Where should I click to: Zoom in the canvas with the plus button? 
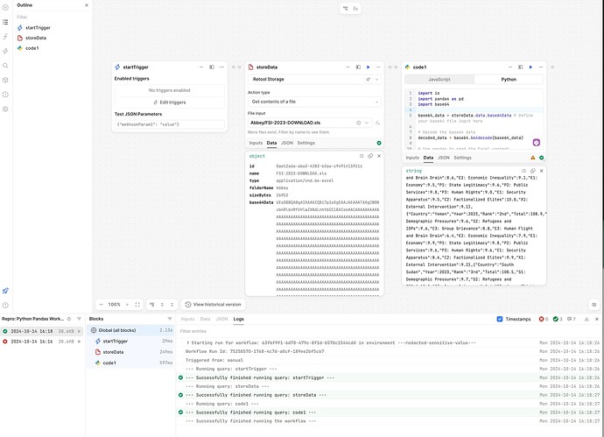(x=127, y=305)
